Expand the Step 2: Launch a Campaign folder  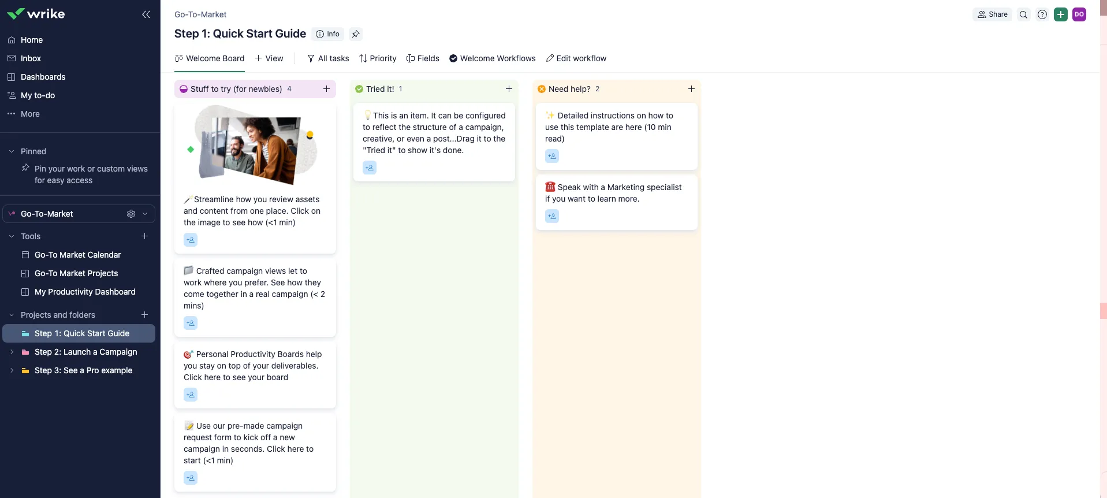point(12,352)
